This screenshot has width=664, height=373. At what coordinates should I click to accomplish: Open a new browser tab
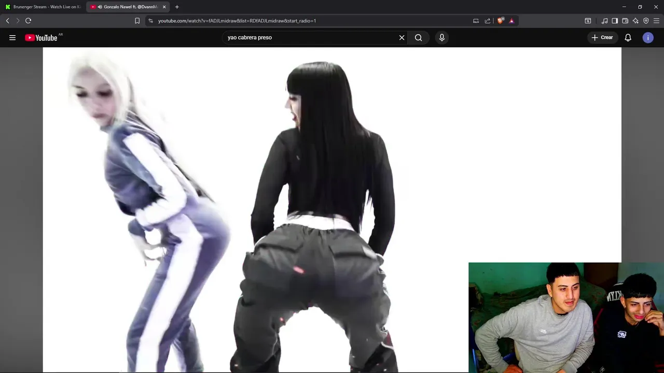click(x=177, y=7)
